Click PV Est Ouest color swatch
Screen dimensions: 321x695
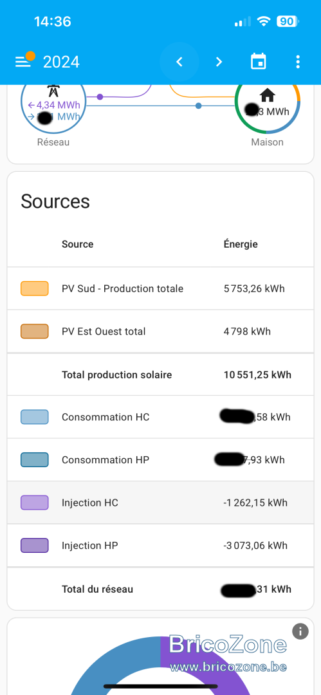tap(35, 331)
